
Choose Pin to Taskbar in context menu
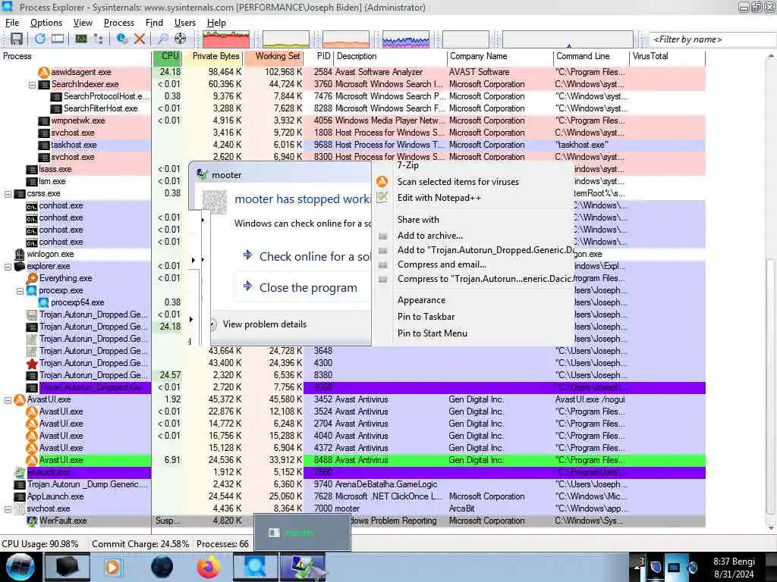click(x=426, y=317)
